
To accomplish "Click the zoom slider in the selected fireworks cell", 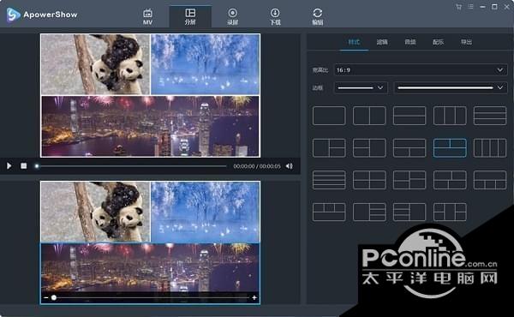I will [150, 297].
